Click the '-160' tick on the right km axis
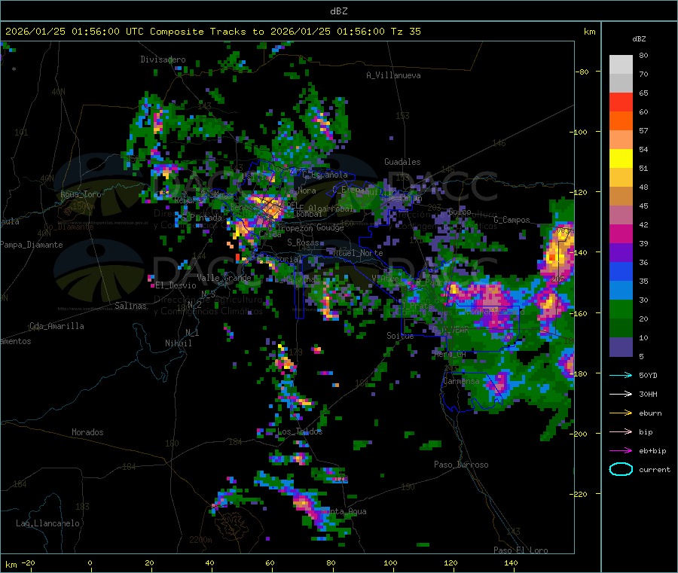 [579, 313]
